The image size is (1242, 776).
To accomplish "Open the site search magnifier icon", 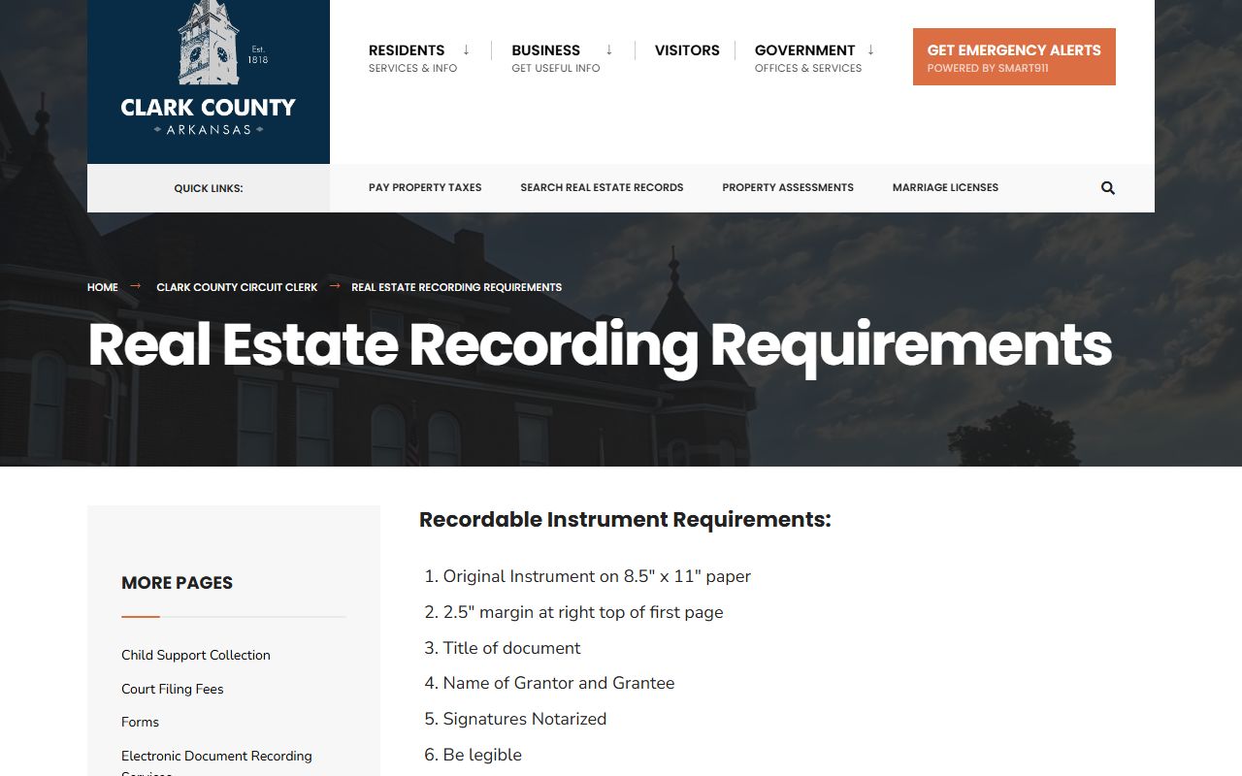I will point(1108,188).
